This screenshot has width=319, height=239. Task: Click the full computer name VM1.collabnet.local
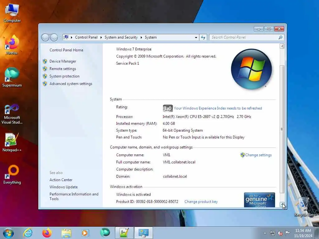tap(179, 162)
